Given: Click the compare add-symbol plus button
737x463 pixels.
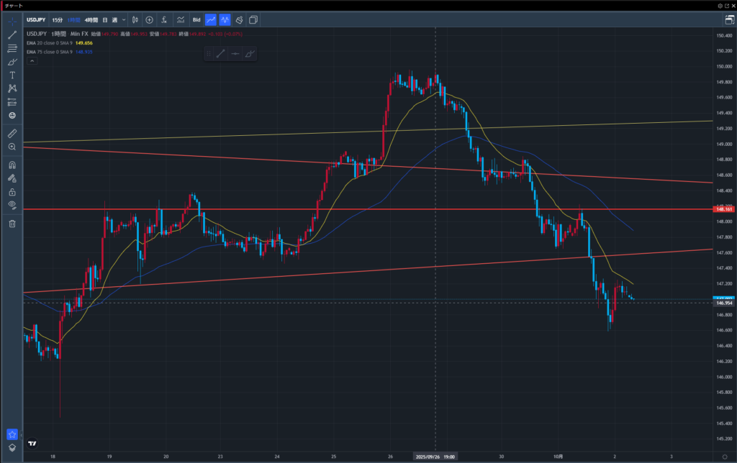Looking at the screenshot, I should [149, 19].
